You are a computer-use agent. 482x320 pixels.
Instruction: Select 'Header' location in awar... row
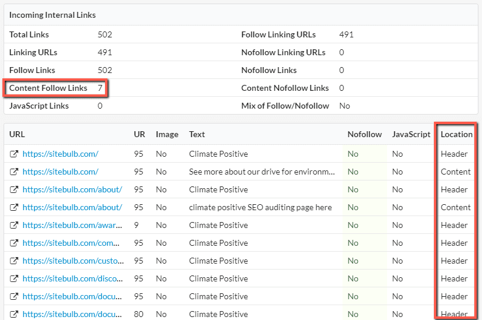[x=454, y=225]
